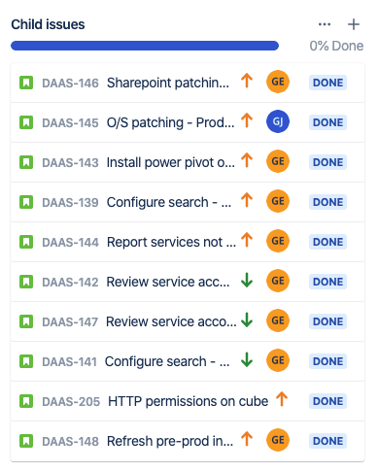379x471 pixels.
Task: Click the GE assignee avatar on DAAS-148
Action: [x=278, y=440]
